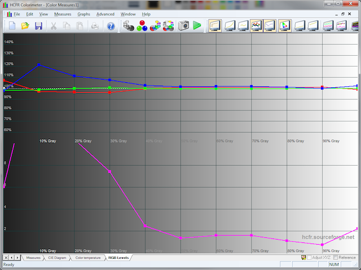
Task: Click the first blank-curve monitor icon after CIE
Action: [x=300, y=25]
